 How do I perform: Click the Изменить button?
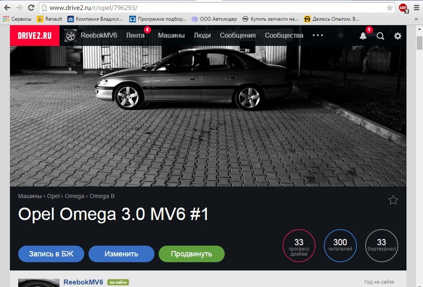122,254
